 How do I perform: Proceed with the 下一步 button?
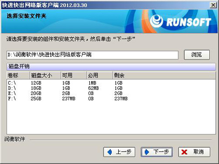tap(157, 152)
